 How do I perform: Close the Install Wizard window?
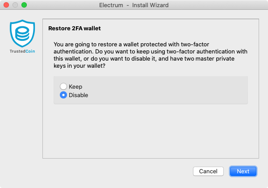pyautogui.click(x=6, y=5)
